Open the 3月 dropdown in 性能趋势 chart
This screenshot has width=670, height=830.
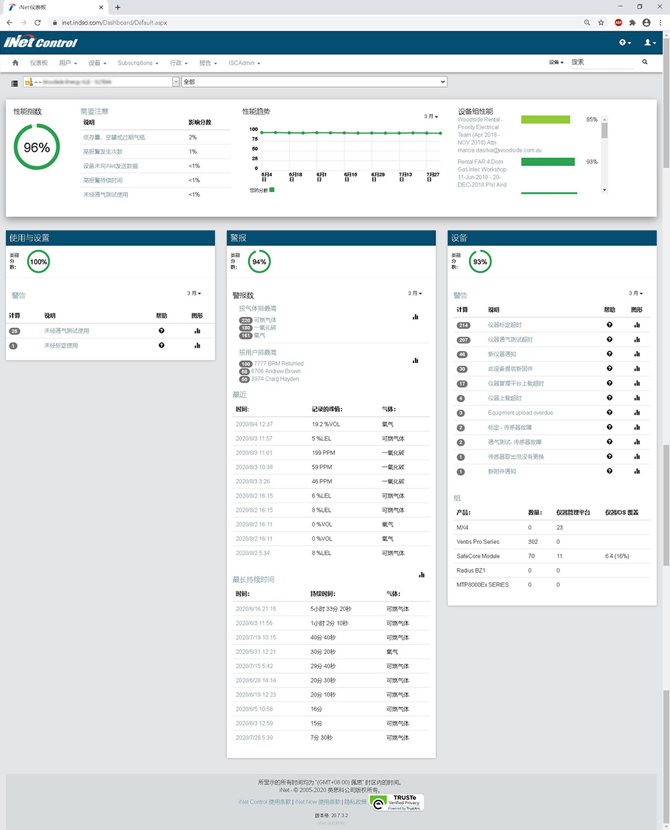point(431,117)
